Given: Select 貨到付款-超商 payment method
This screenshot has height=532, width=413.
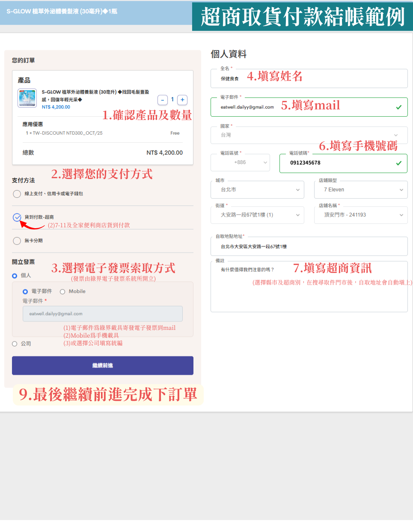Looking at the screenshot, I should click(16, 216).
